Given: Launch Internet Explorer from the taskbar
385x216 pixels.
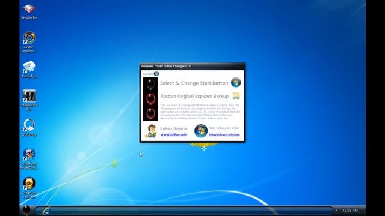Looking at the screenshot, I should point(46,211).
